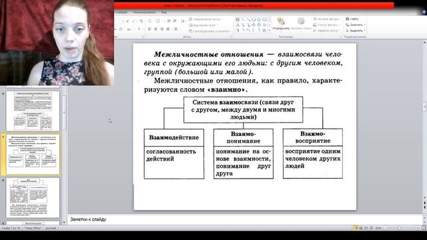Open the View ribbon tab

pyautogui.click(x=163, y=12)
